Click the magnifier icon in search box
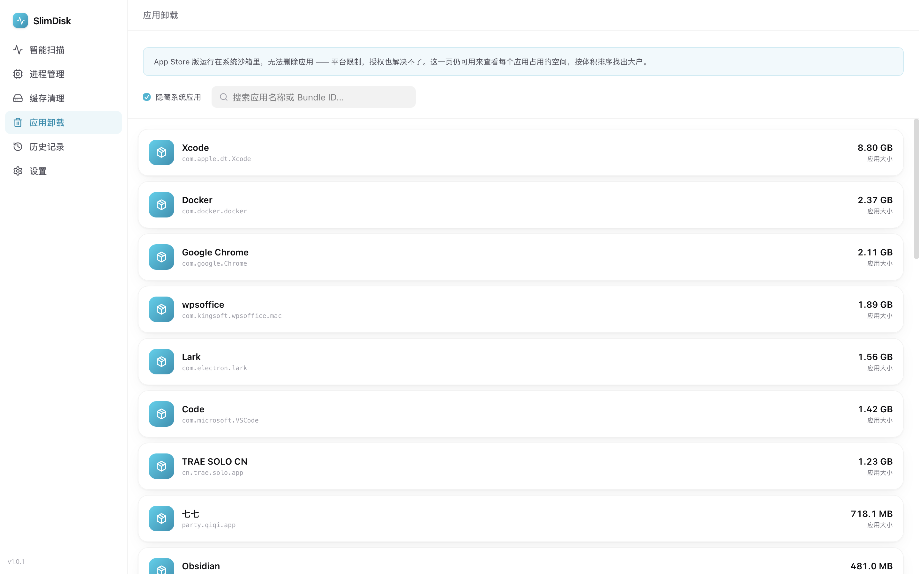 224,97
